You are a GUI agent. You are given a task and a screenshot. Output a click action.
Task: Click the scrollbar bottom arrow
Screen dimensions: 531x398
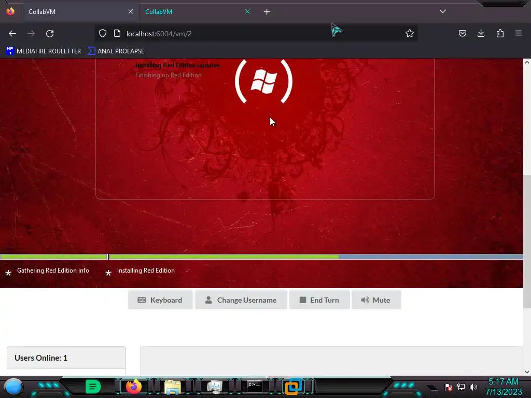pyautogui.click(x=527, y=372)
